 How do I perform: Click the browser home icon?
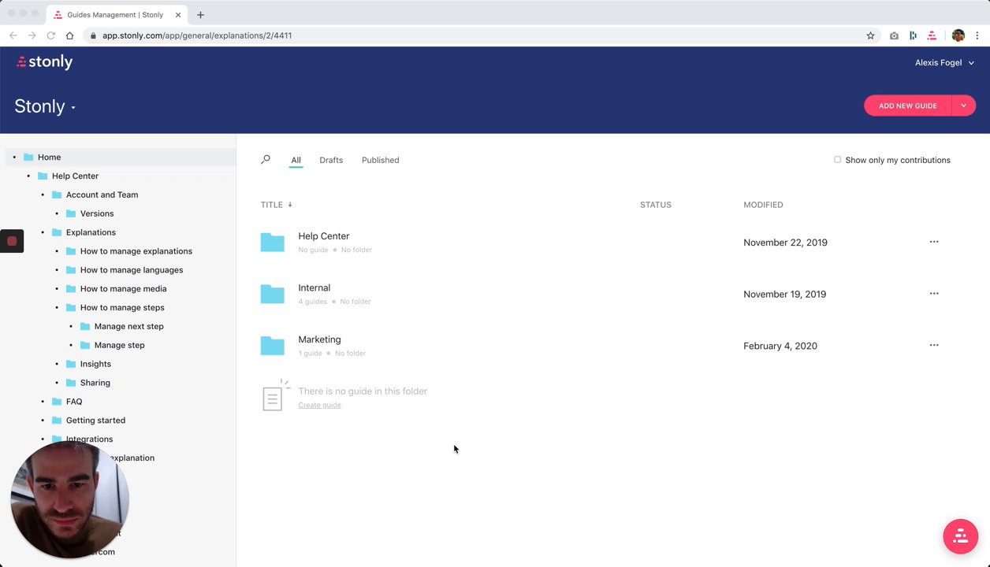click(69, 35)
